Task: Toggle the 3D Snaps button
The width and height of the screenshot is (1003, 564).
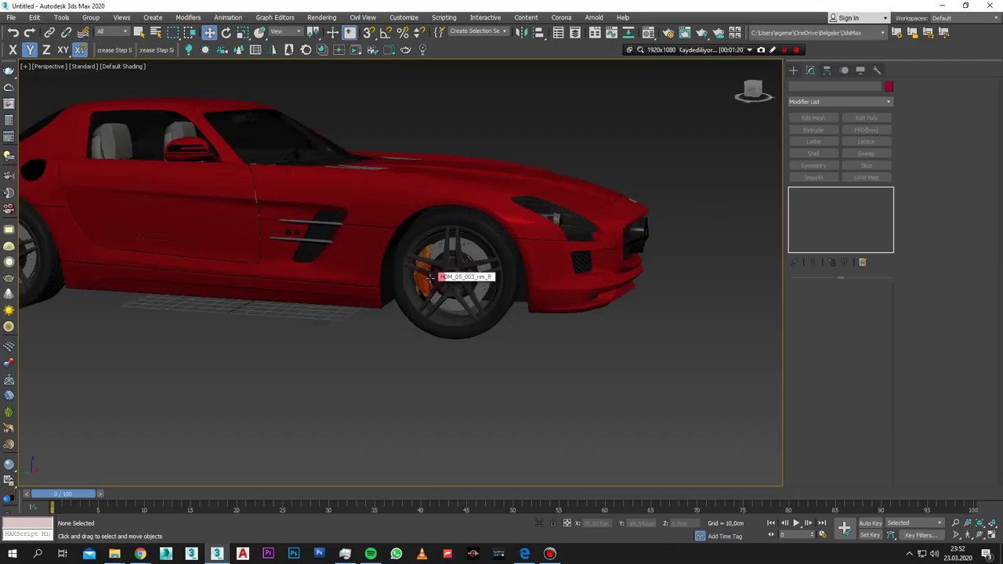Action: pos(368,32)
